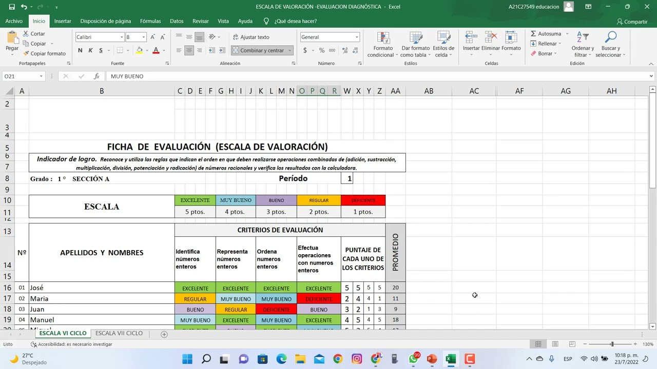Click cell with Juan's name
This screenshot has width=657, height=369.
point(102,309)
